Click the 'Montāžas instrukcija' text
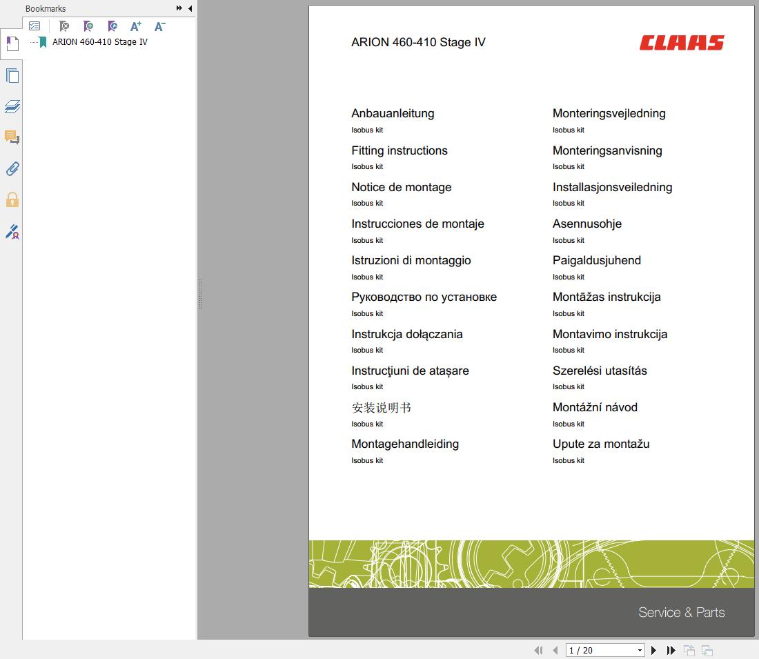Screen dimensions: 759x659 [x=607, y=297]
